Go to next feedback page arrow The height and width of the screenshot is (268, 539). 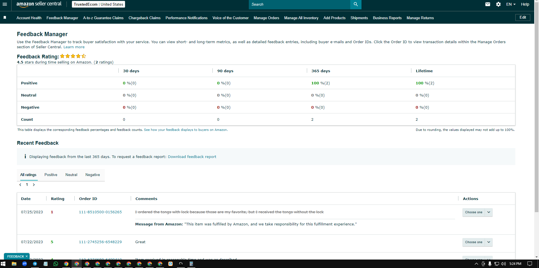coord(34,185)
